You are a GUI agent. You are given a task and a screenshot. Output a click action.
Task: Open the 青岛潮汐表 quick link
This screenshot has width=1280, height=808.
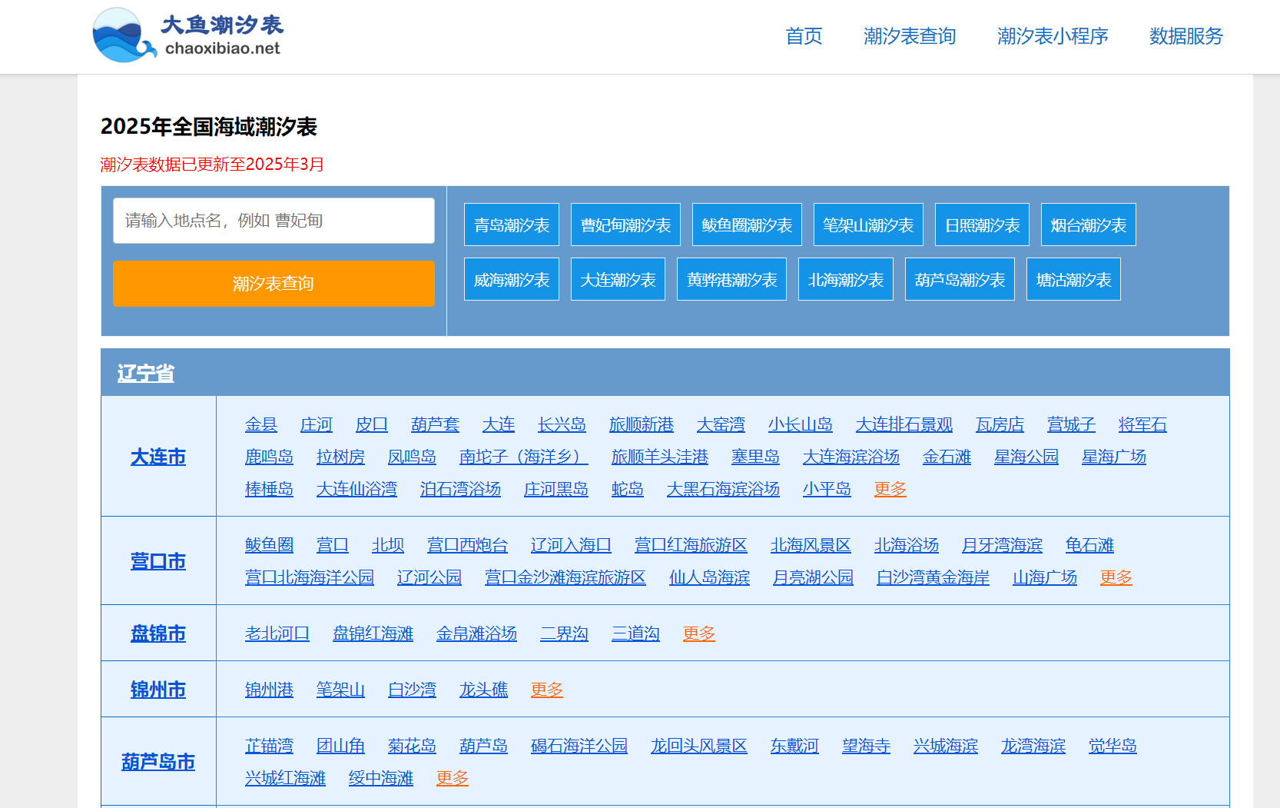(511, 224)
